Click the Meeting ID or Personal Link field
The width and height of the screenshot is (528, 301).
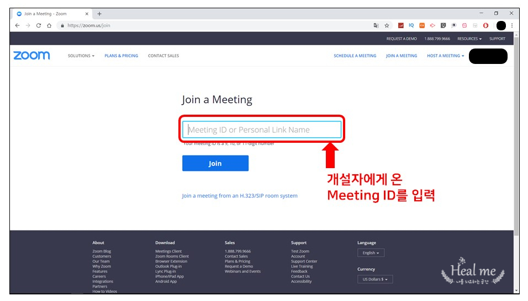click(262, 130)
